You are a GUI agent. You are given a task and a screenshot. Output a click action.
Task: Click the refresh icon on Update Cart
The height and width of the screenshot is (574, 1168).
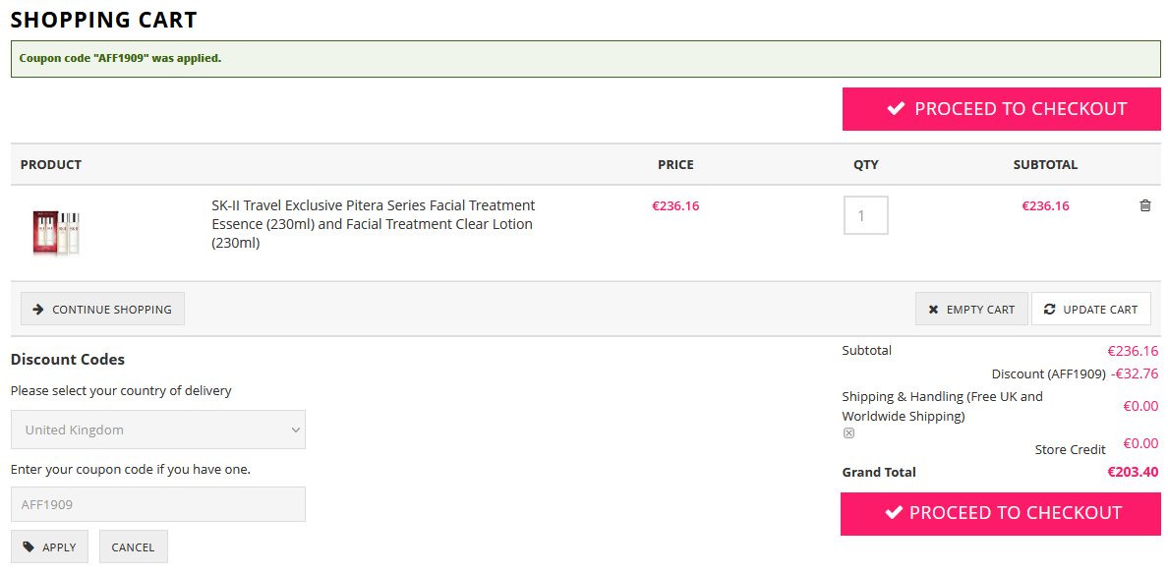(x=1049, y=310)
